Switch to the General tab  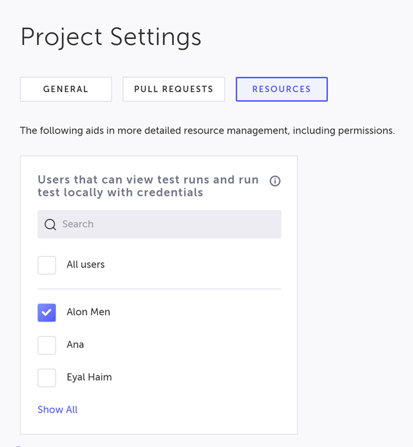[66, 89]
